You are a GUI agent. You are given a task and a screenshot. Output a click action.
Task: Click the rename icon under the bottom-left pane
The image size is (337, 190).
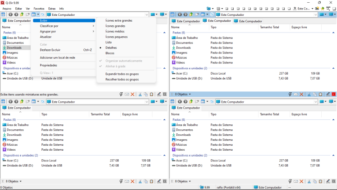point(127,181)
